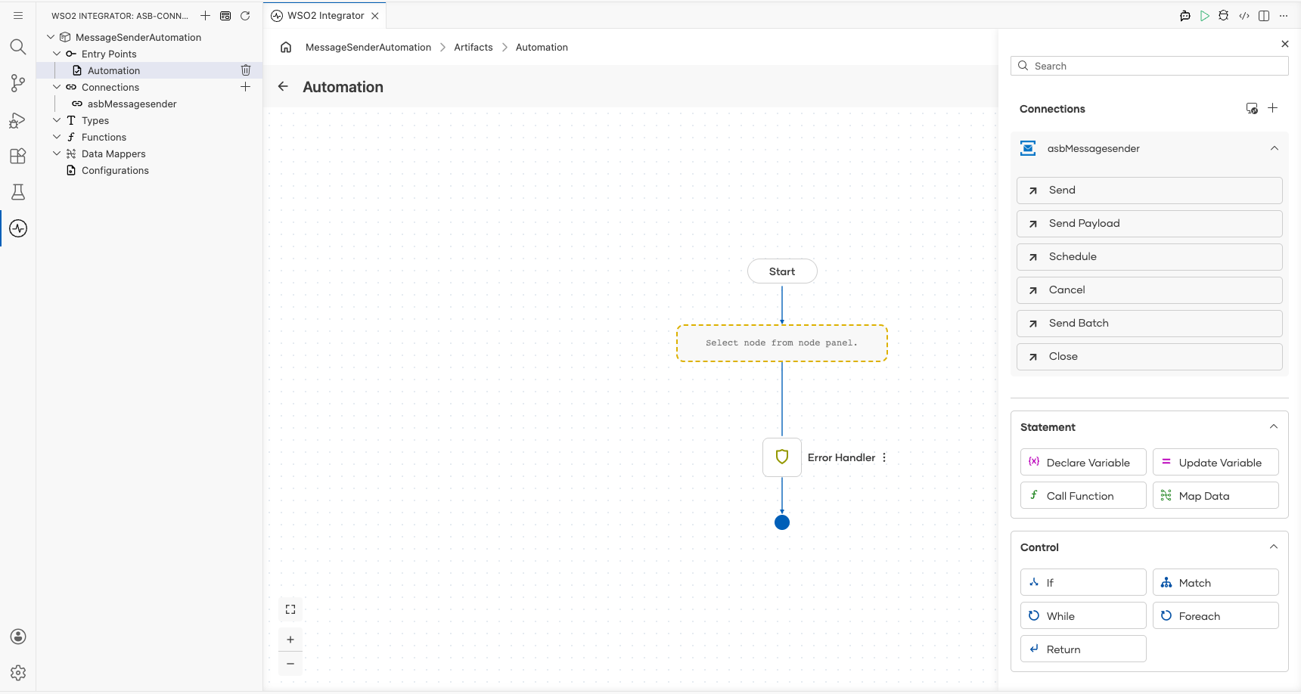Image resolution: width=1301 pixels, height=694 pixels.
Task: Add a While loop node
Action: pyautogui.click(x=1083, y=616)
